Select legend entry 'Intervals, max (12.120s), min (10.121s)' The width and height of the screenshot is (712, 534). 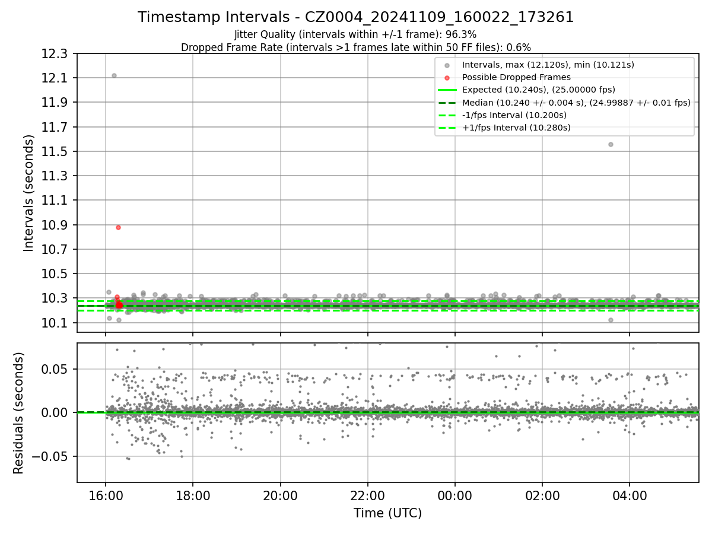click(548, 65)
